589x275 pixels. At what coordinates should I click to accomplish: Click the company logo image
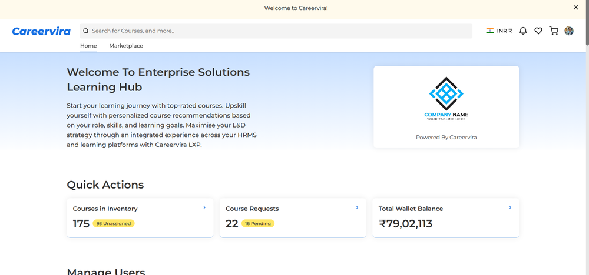[446, 99]
